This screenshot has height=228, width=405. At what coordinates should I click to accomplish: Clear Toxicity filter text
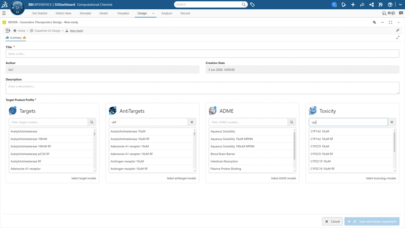pyautogui.click(x=392, y=122)
